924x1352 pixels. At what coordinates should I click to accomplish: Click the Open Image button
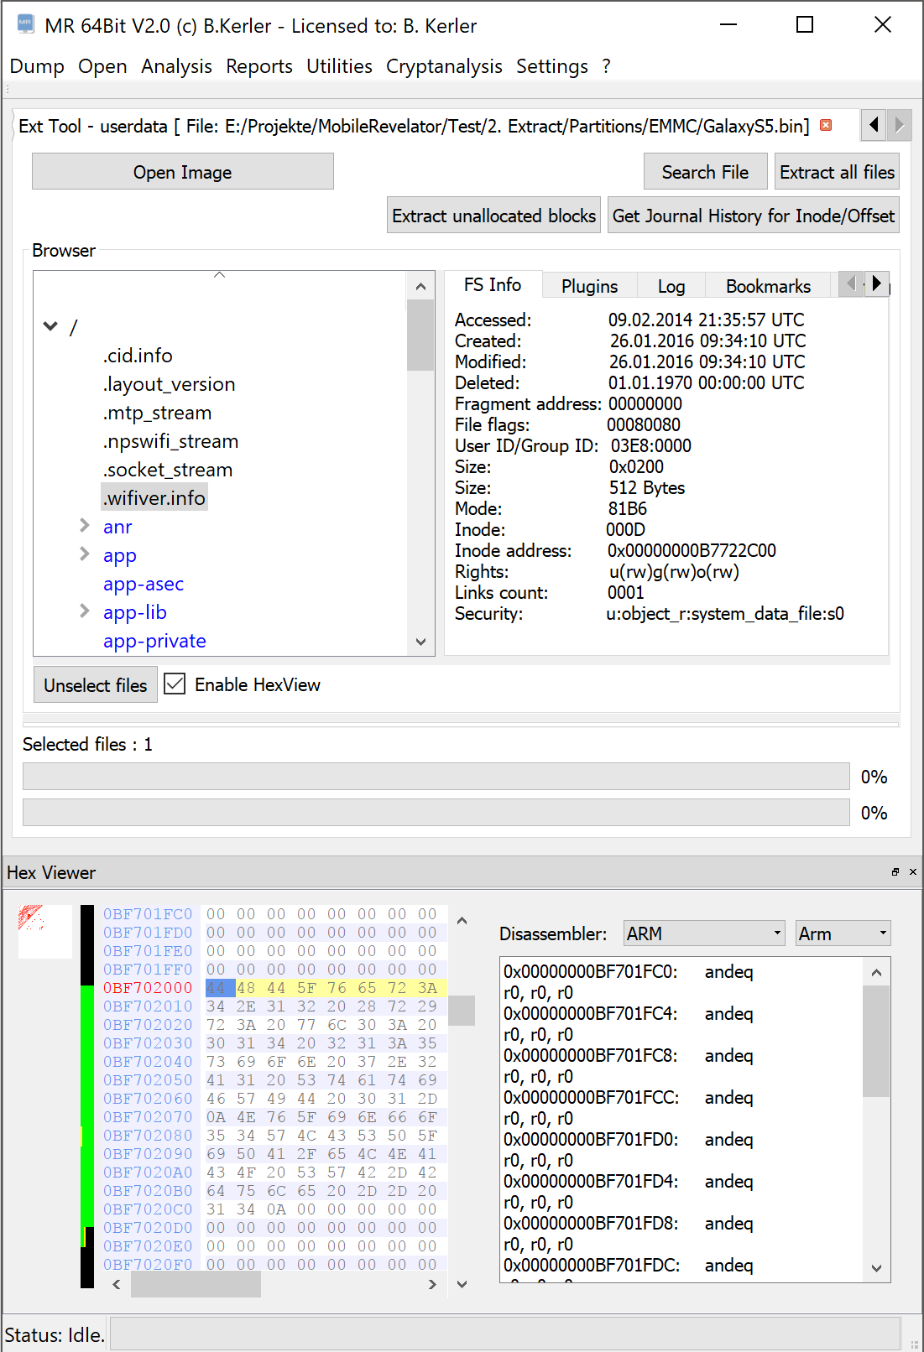point(183,172)
